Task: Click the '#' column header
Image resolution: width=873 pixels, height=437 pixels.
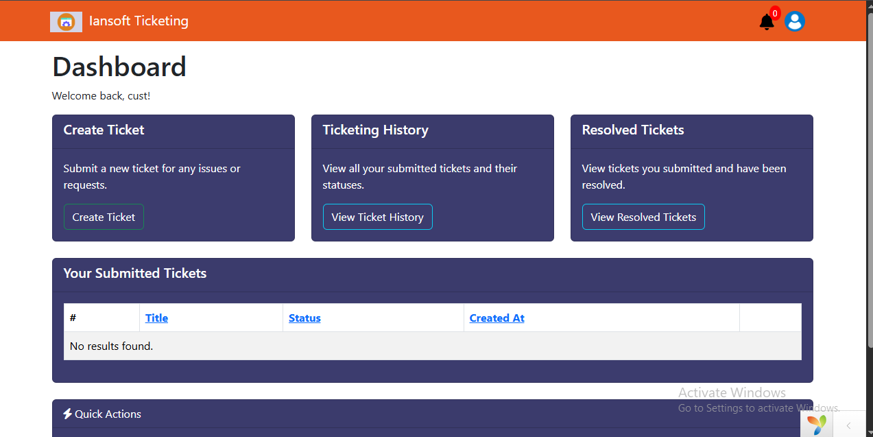Action: click(x=101, y=318)
